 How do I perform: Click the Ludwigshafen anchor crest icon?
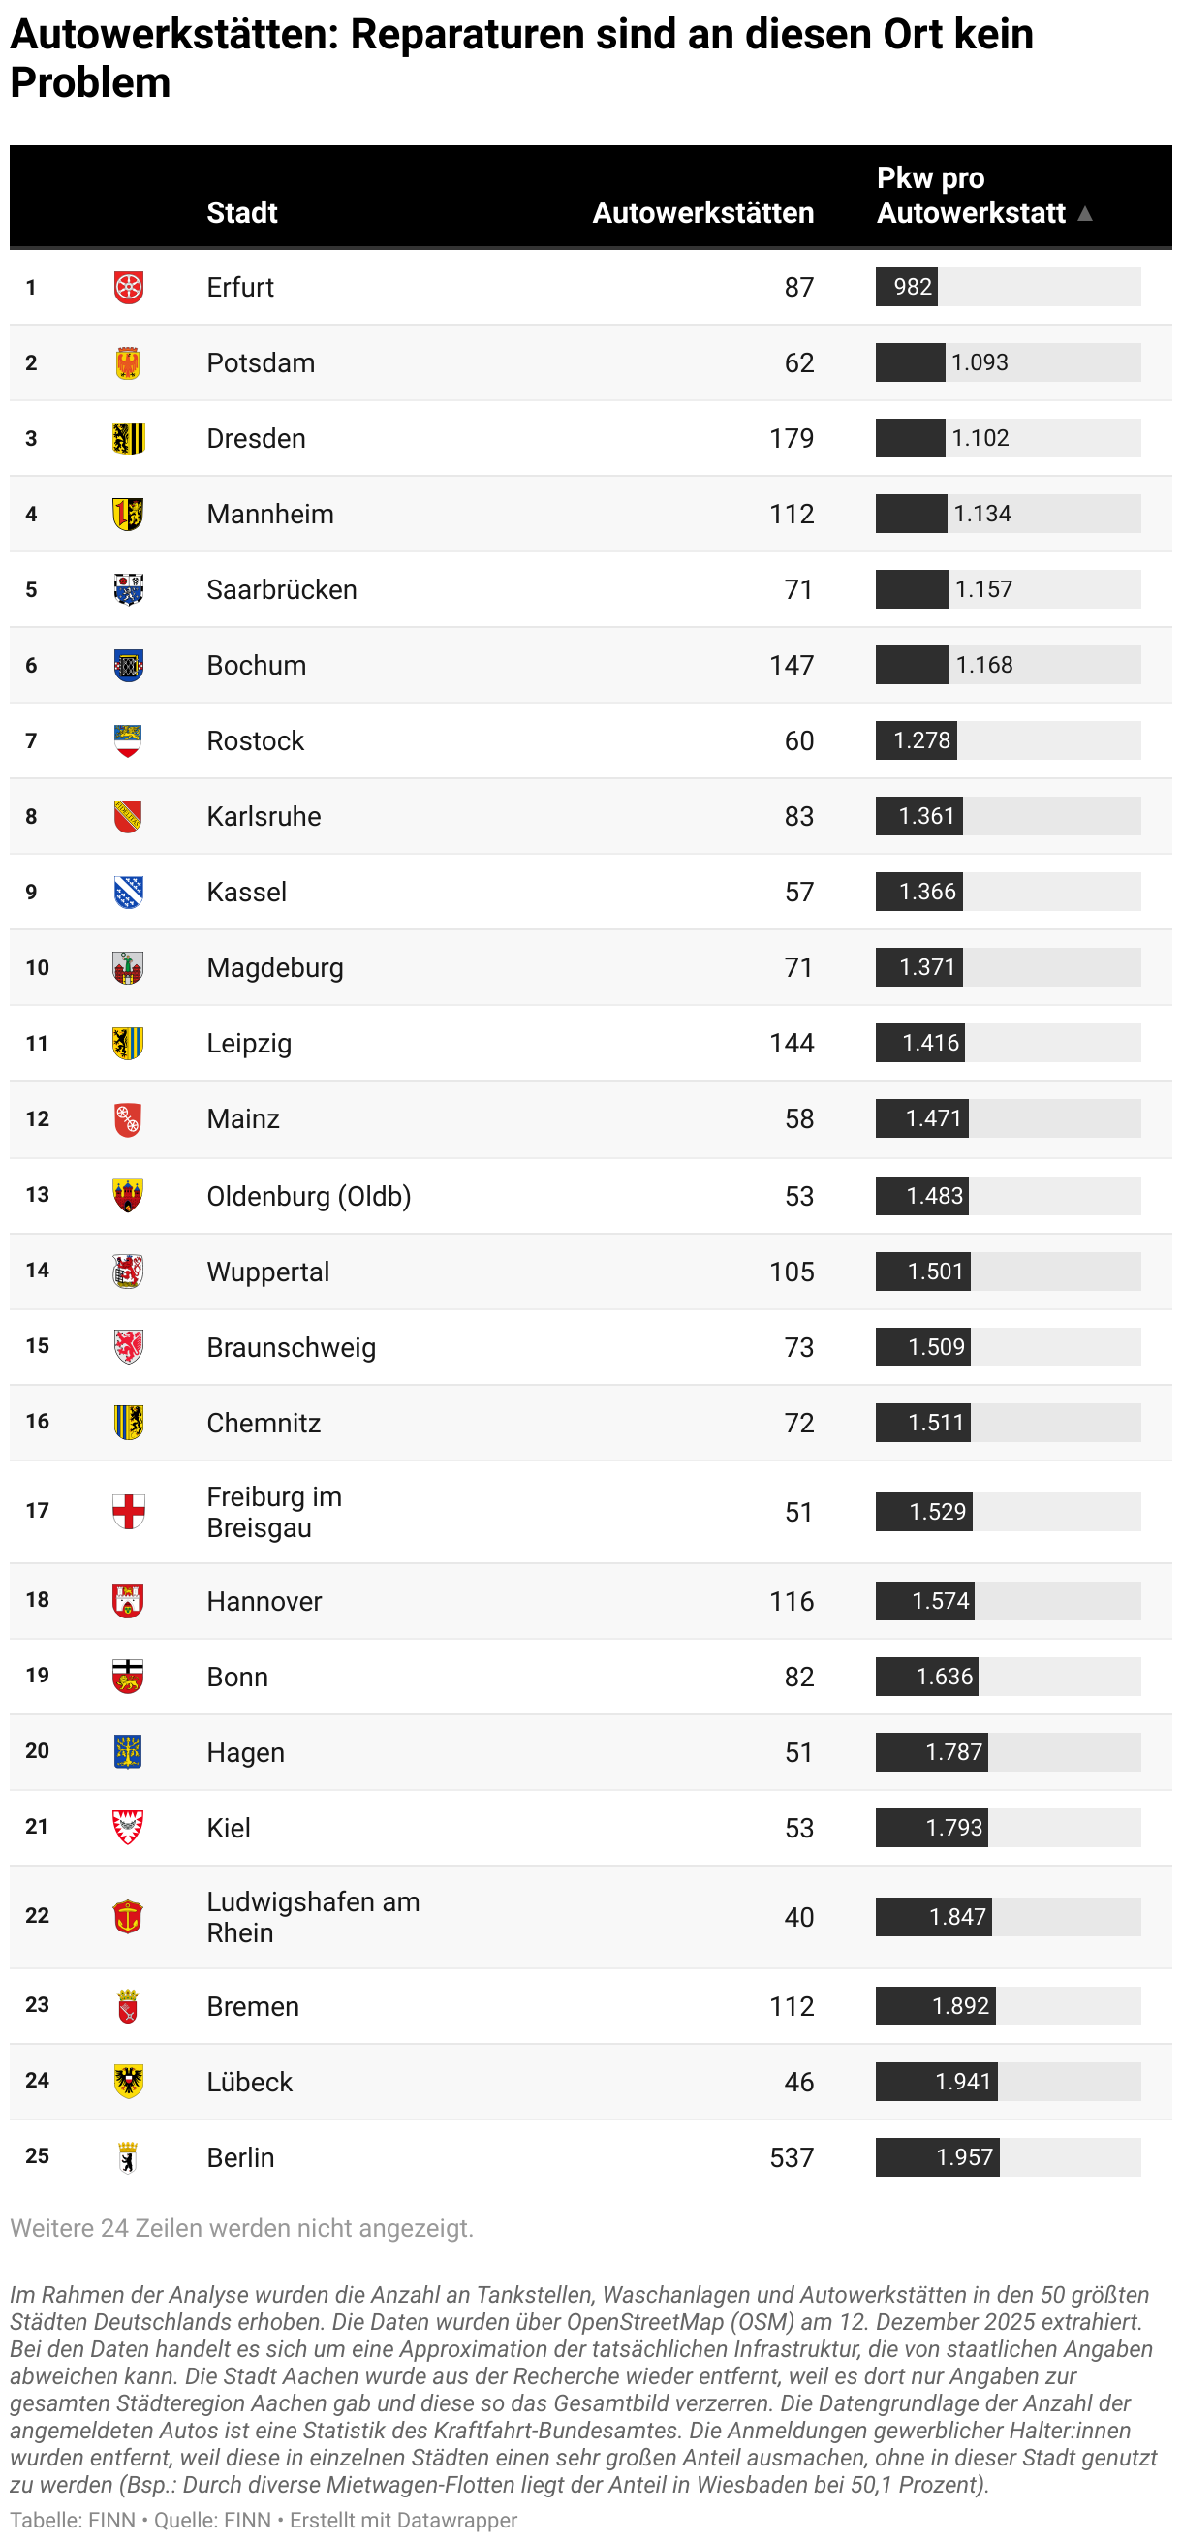[128, 1916]
